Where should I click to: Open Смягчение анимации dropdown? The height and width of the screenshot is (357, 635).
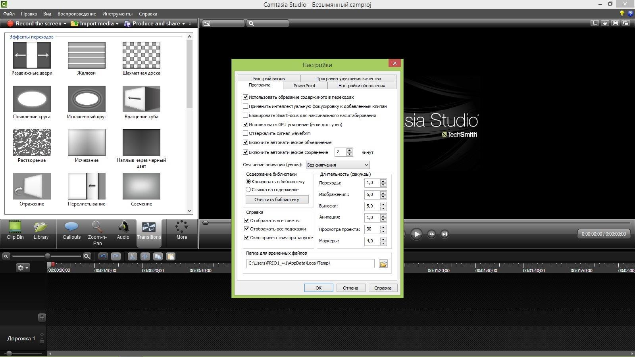[338, 165]
